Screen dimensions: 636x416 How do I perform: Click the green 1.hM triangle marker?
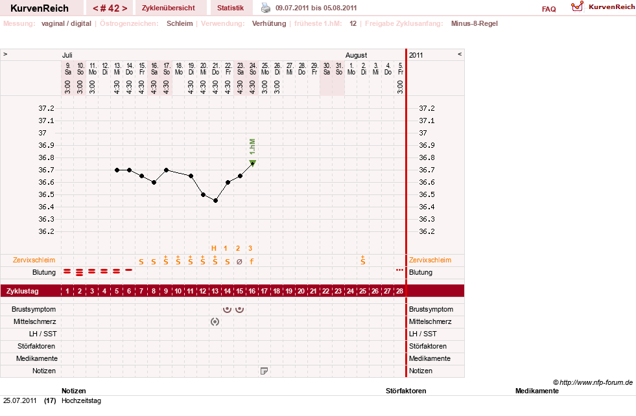tap(252, 163)
